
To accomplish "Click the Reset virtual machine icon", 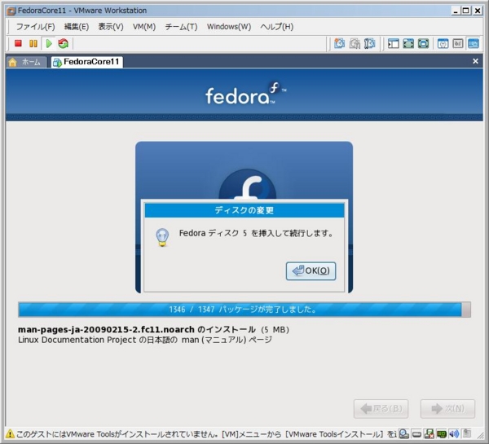I will (x=64, y=43).
